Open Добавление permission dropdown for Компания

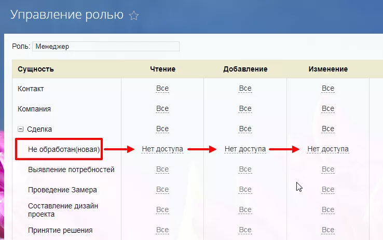tap(245, 108)
